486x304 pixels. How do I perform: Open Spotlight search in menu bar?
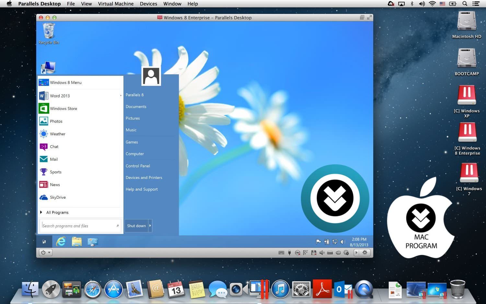click(x=465, y=4)
